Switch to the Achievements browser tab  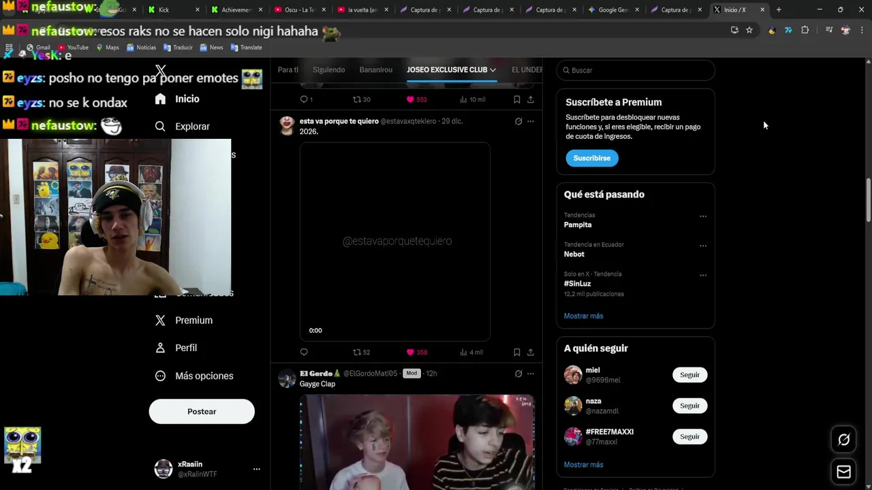[x=236, y=10]
